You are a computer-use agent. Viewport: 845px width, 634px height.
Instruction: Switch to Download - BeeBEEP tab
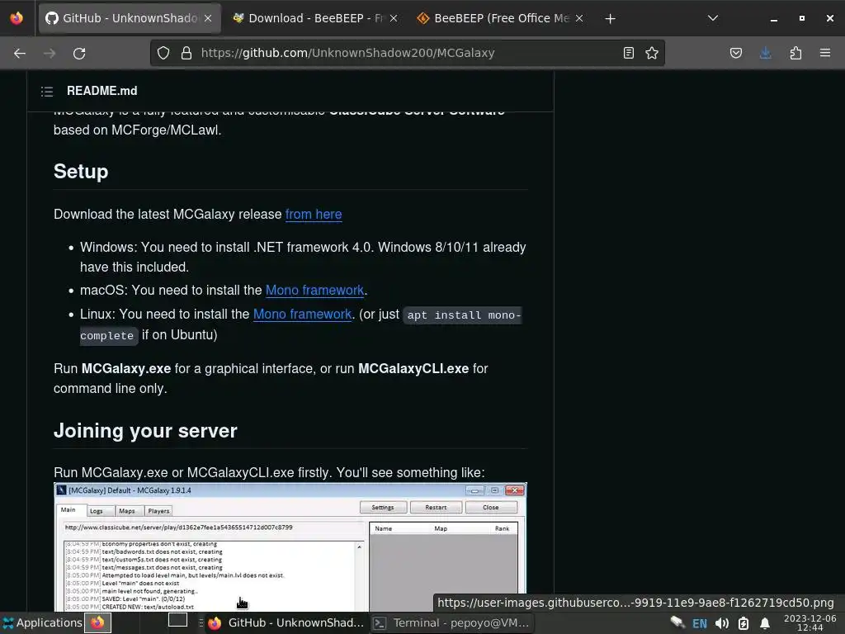(314, 18)
